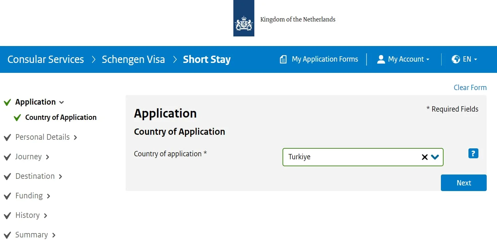Screen dimensions: 497x250
Task: Click the checkmark next to Country of Application
Action: pos(17,118)
